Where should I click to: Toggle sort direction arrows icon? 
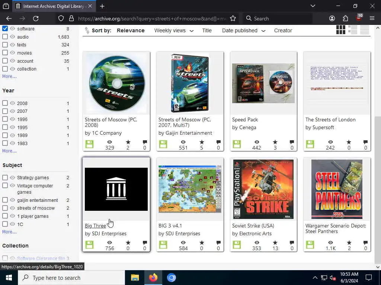pyautogui.click(x=87, y=30)
